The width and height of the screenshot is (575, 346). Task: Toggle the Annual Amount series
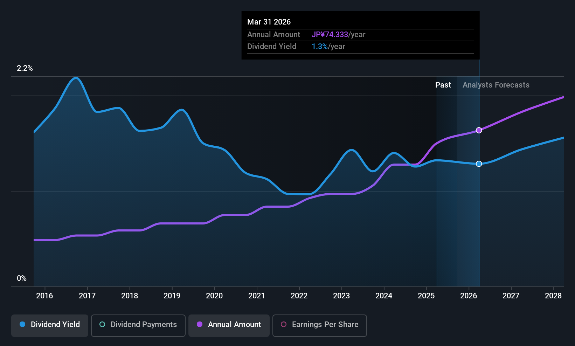[x=229, y=325]
